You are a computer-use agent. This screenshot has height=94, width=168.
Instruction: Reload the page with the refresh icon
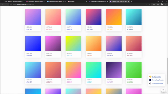tap(7, 4)
